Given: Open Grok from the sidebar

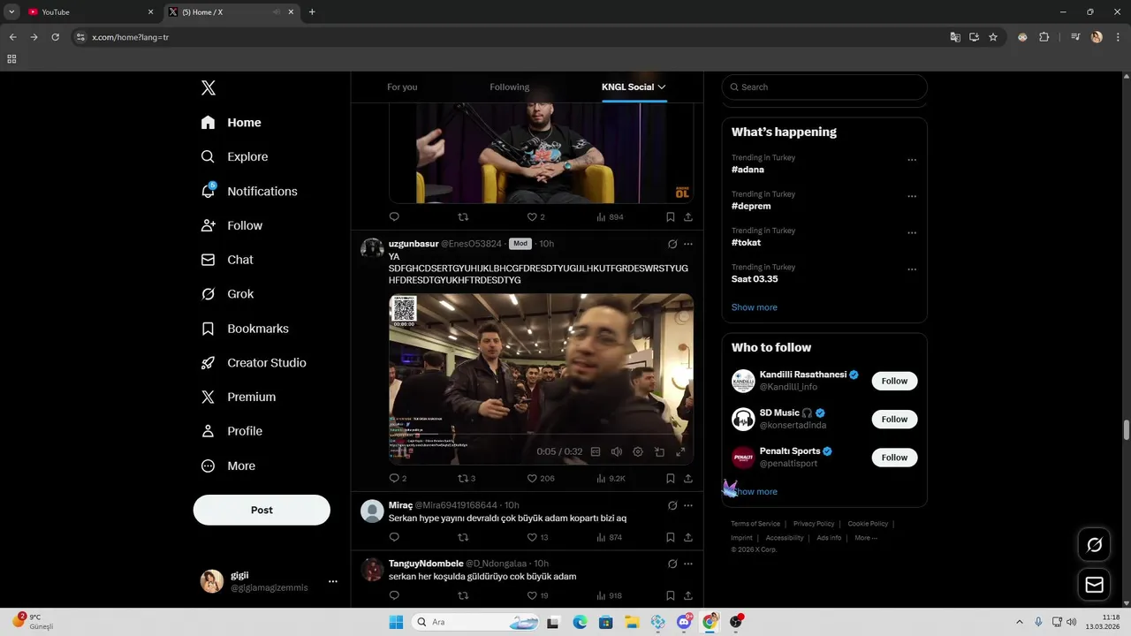Looking at the screenshot, I should click(228, 294).
